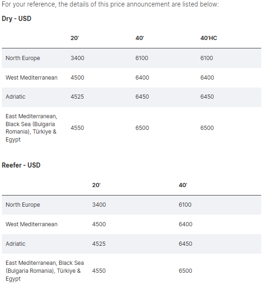Click North Europe row label in Reefer table

[23, 205]
